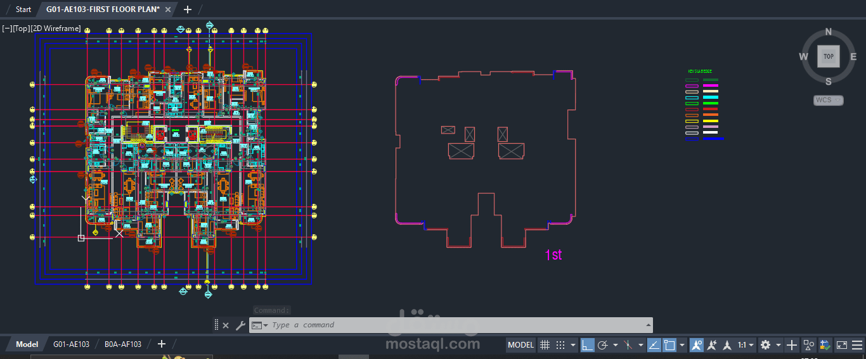
Task: Click the Clean Screen icon
Action: point(842,345)
